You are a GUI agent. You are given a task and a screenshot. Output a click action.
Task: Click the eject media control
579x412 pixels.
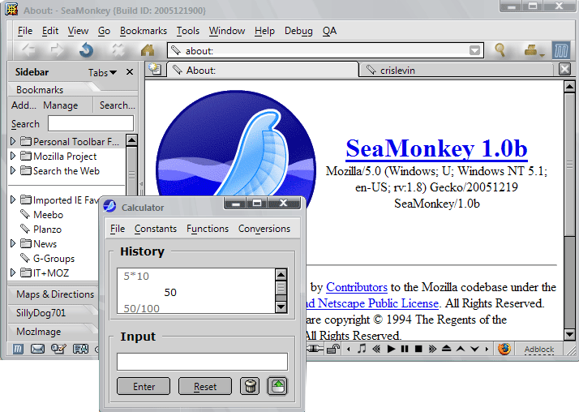447,348
